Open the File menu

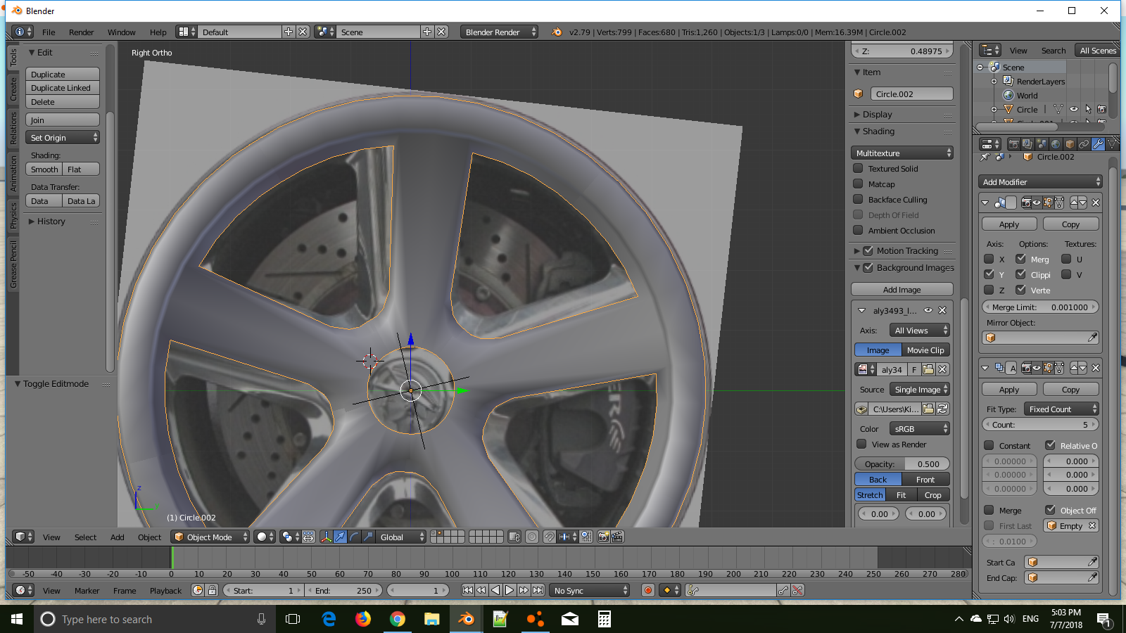point(49,32)
